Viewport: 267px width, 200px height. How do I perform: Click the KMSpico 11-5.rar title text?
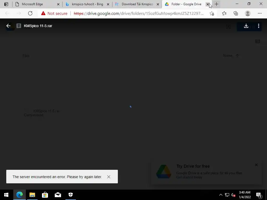pyautogui.click(x=38, y=26)
